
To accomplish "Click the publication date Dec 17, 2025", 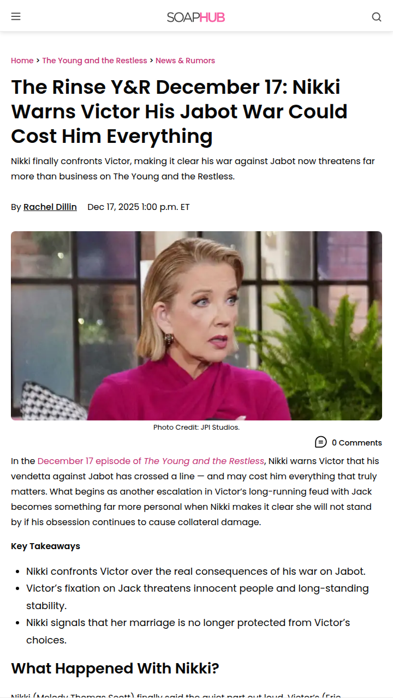I will pyautogui.click(x=139, y=207).
